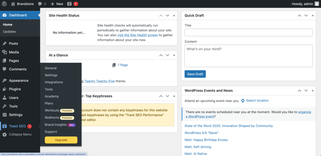This screenshot has height=156, width=321.
Task: Open Workouts Premium submenu item
Action: coord(60,111)
